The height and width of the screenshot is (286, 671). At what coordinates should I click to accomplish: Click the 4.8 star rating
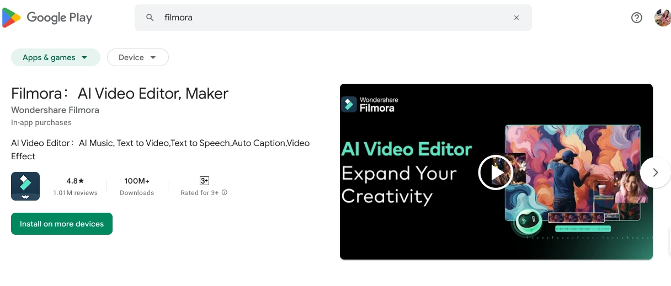75,181
